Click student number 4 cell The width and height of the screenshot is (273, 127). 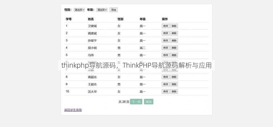(x=67, y=48)
